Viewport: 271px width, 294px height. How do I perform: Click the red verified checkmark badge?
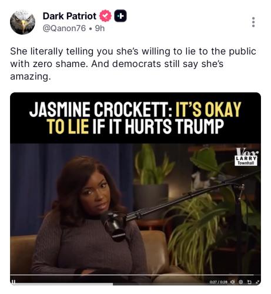tap(105, 16)
